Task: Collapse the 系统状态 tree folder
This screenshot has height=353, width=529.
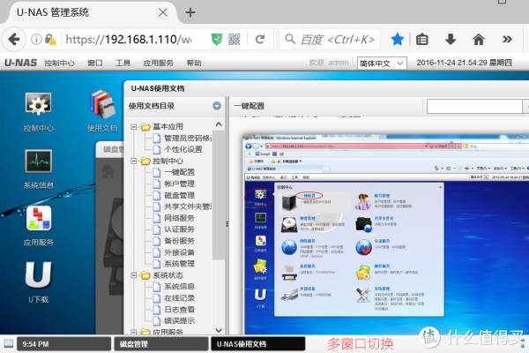Action: (x=134, y=275)
